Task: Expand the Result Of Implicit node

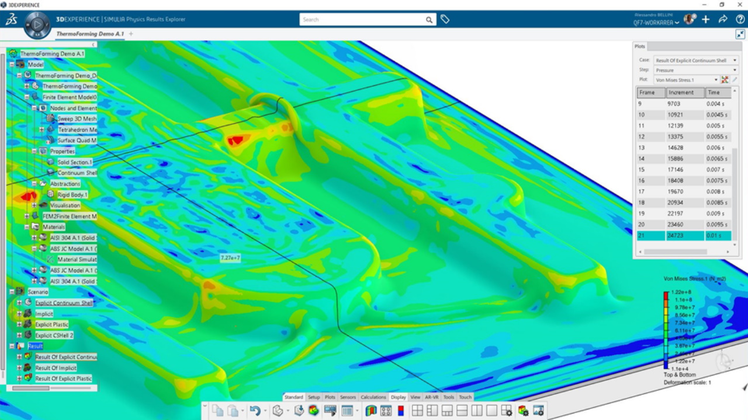Action: click(19, 368)
